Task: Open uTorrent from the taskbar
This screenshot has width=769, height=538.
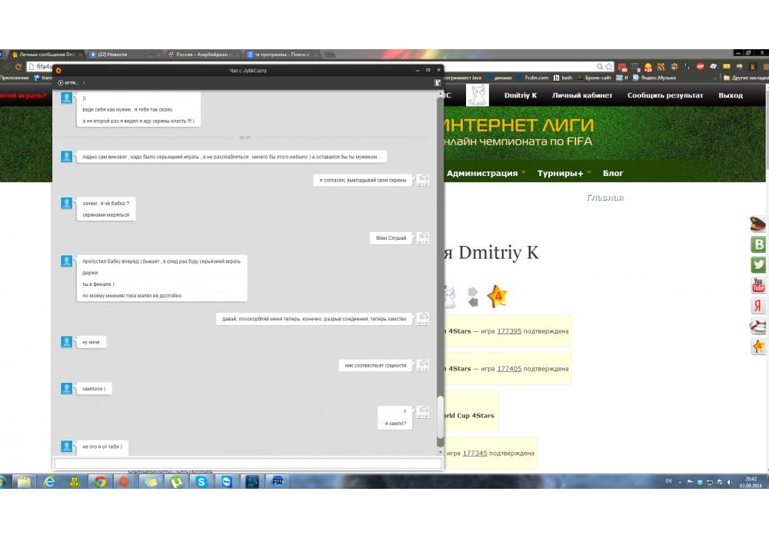Action: pyautogui.click(x=176, y=482)
